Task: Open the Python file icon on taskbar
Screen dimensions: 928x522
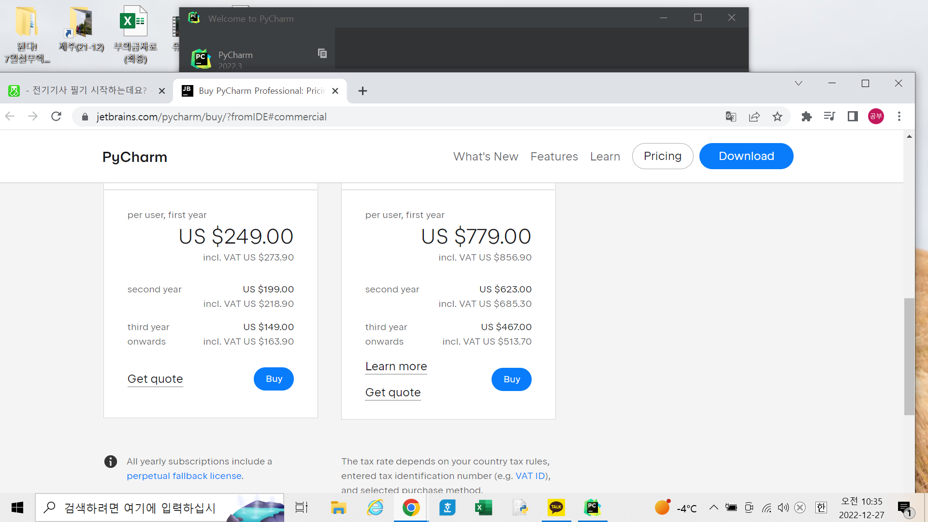Action: click(520, 507)
